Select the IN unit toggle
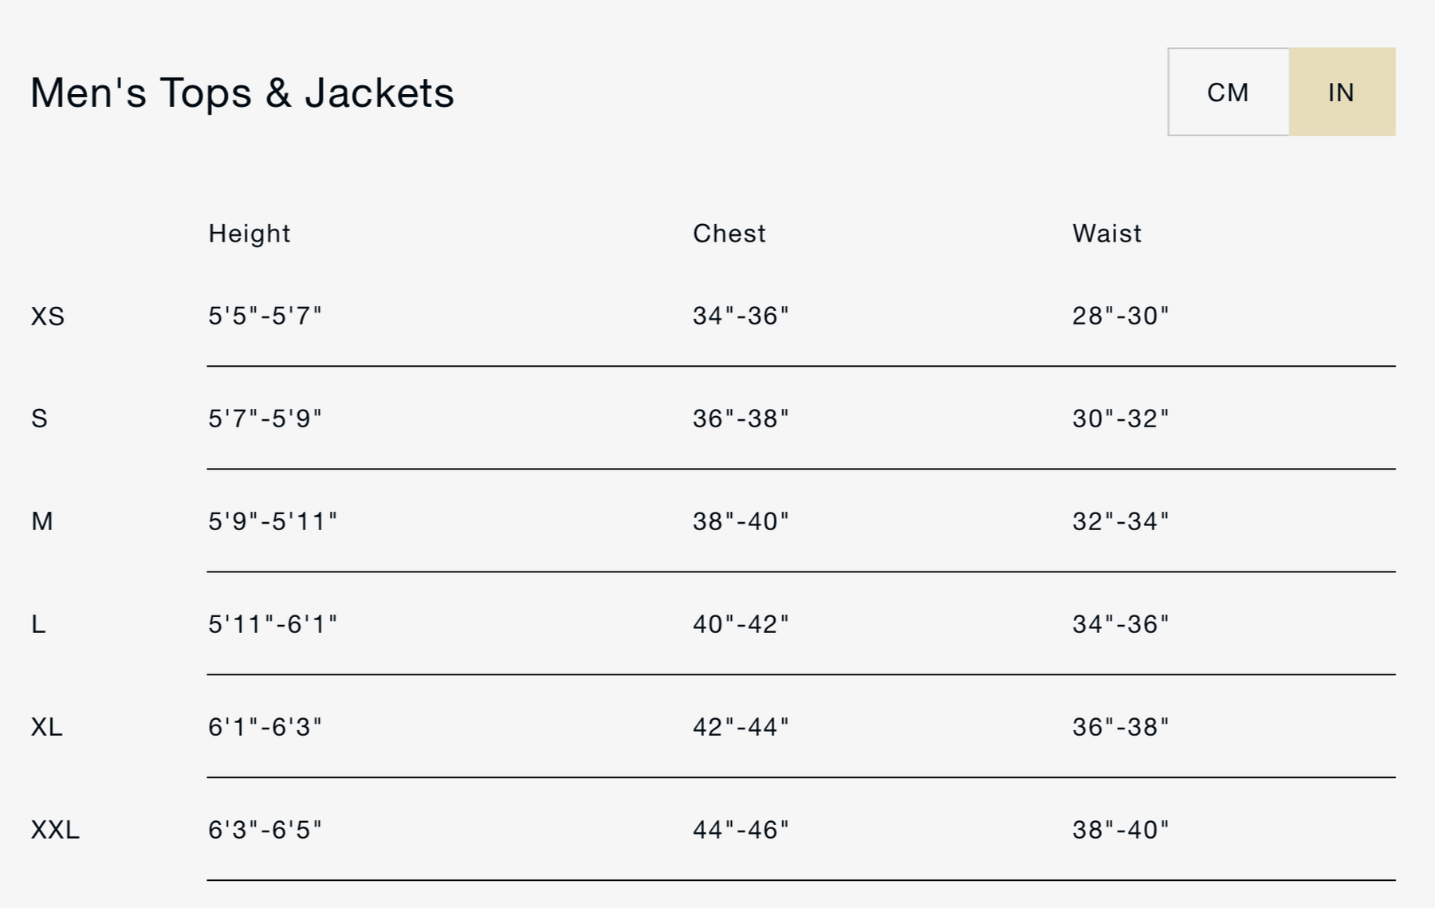 point(1342,92)
